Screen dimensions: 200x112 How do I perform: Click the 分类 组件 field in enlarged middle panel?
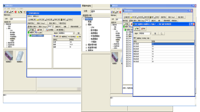coord(100,11)
